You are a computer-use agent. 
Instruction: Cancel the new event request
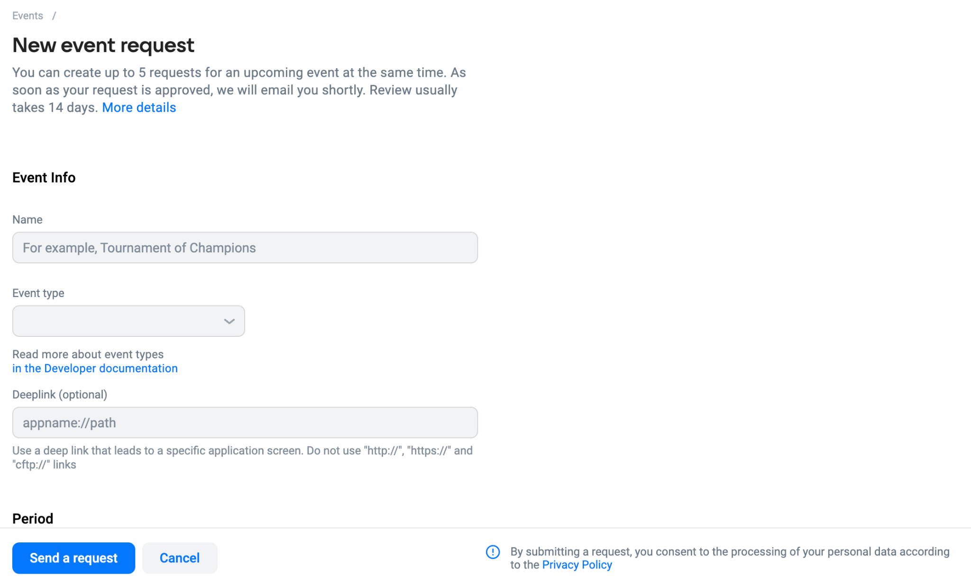click(180, 558)
